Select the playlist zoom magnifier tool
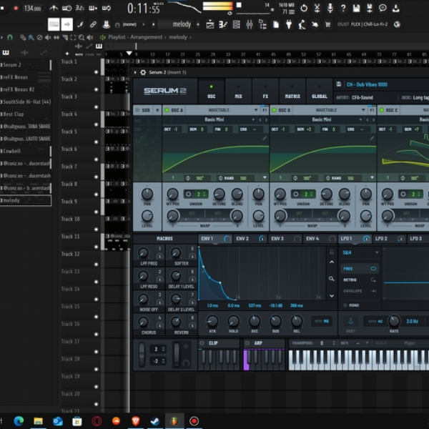This screenshot has width=429, height=429. coord(82,37)
